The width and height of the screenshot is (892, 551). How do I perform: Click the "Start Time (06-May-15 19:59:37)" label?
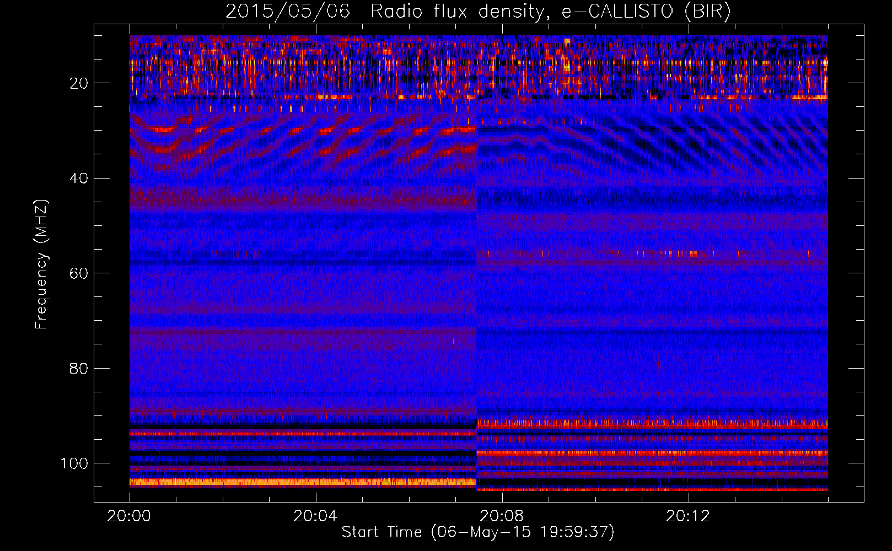(x=478, y=532)
